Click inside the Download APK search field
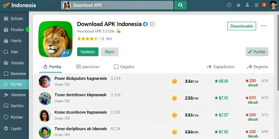The image size is (279, 139). [x=117, y=5]
